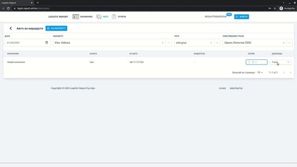Open the Incognito profile icon
Viewport: 297px width, 167px height.
point(281,8)
